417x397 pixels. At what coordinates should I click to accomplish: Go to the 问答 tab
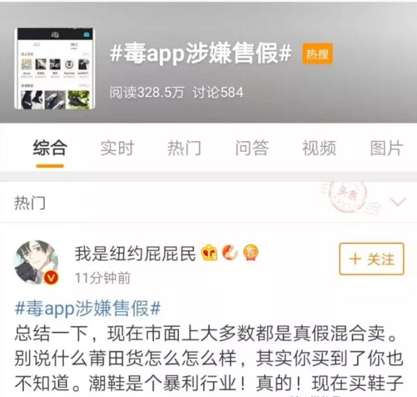[252, 148]
